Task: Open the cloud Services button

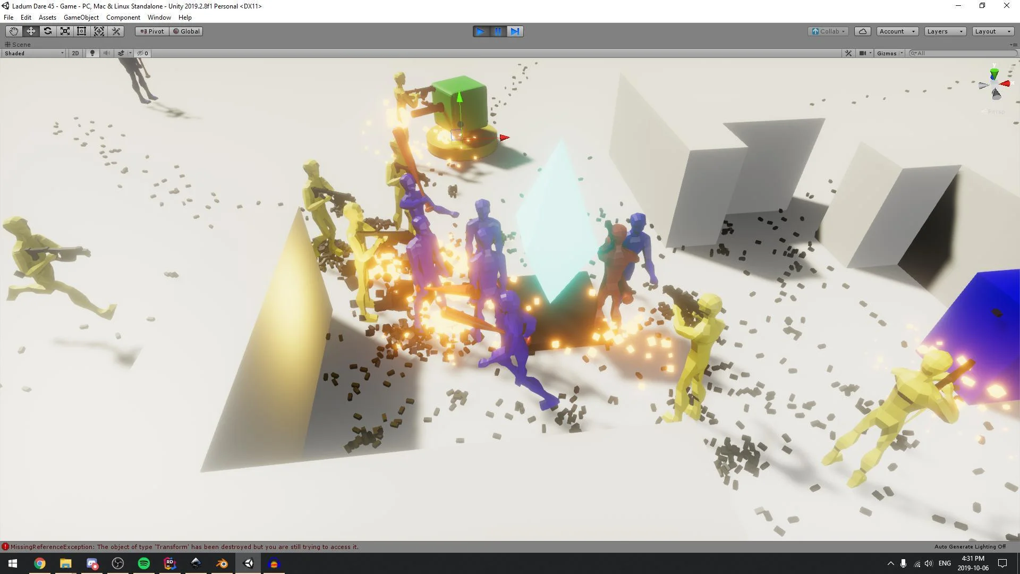Action: [x=863, y=31]
